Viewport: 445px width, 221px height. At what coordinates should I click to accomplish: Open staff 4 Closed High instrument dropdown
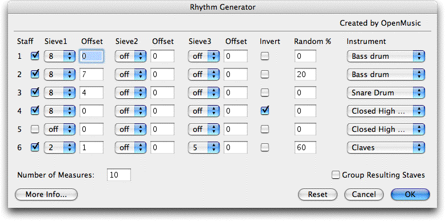pos(386,111)
